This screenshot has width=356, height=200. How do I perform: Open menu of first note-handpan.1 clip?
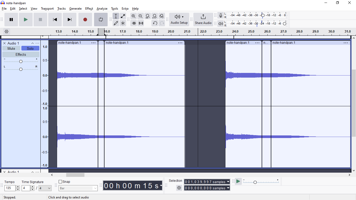pyautogui.click(x=93, y=43)
